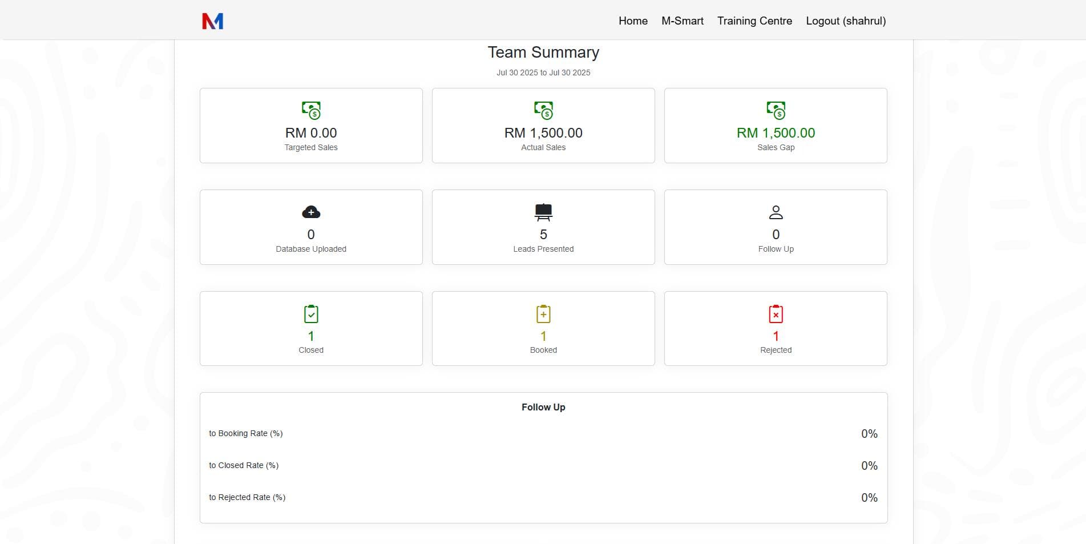Click the to Rejected Rate row
The width and height of the screenshot is (1086, 544).
(247, 497)
